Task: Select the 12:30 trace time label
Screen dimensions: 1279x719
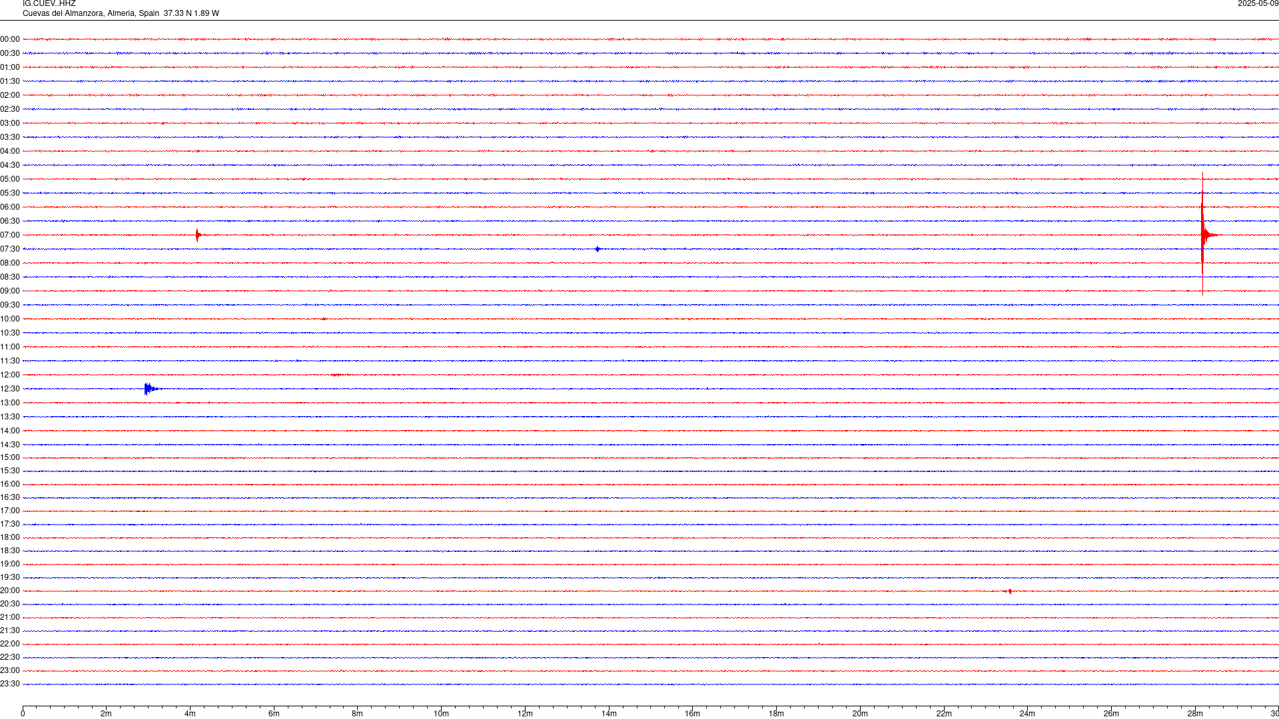Action: (10, 389)
